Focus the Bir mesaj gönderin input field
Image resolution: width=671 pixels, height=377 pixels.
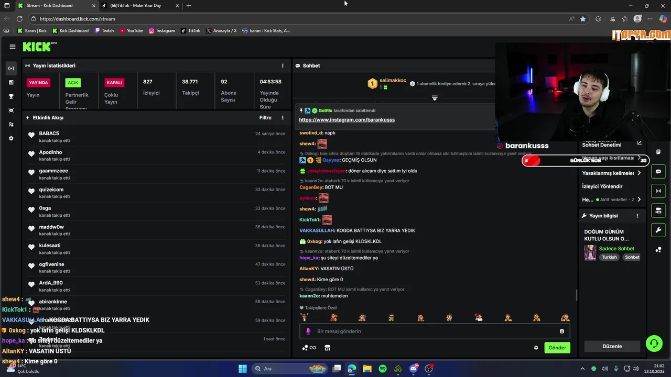(435, 331)
